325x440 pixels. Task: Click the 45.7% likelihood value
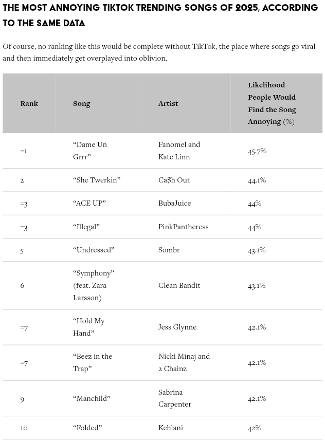point(257,151)
